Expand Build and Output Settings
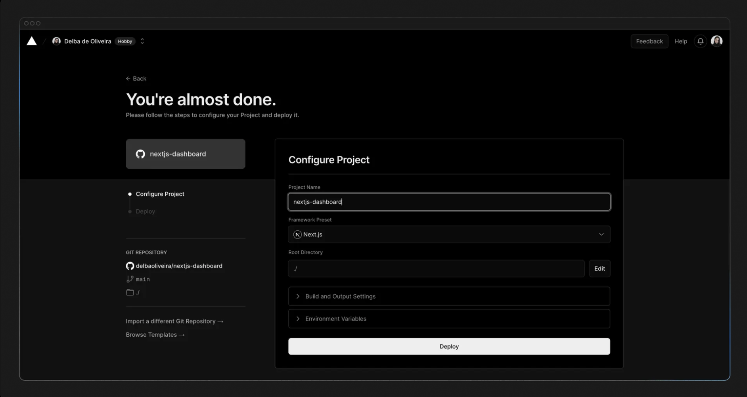Viewport: 747px width, 397px height. [x=449, y=296]
